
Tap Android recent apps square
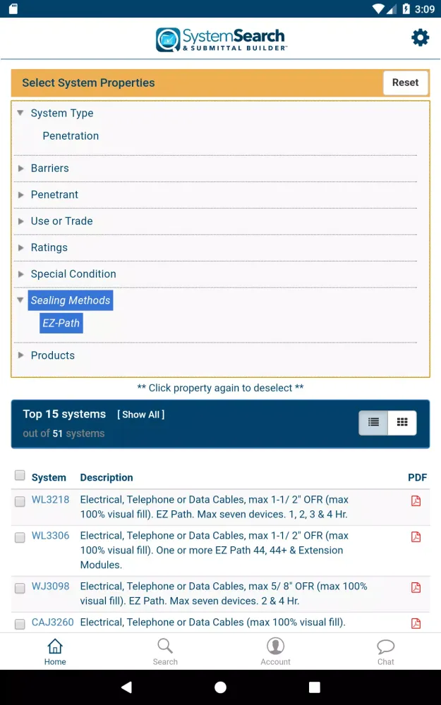pos(315,687)
